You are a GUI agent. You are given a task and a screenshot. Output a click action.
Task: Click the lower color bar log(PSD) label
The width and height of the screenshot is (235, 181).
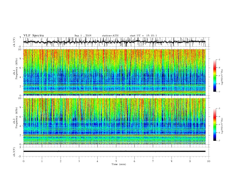222,126
